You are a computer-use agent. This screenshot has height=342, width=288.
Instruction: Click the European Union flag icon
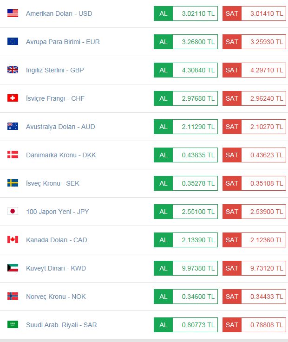click(13, 41)
